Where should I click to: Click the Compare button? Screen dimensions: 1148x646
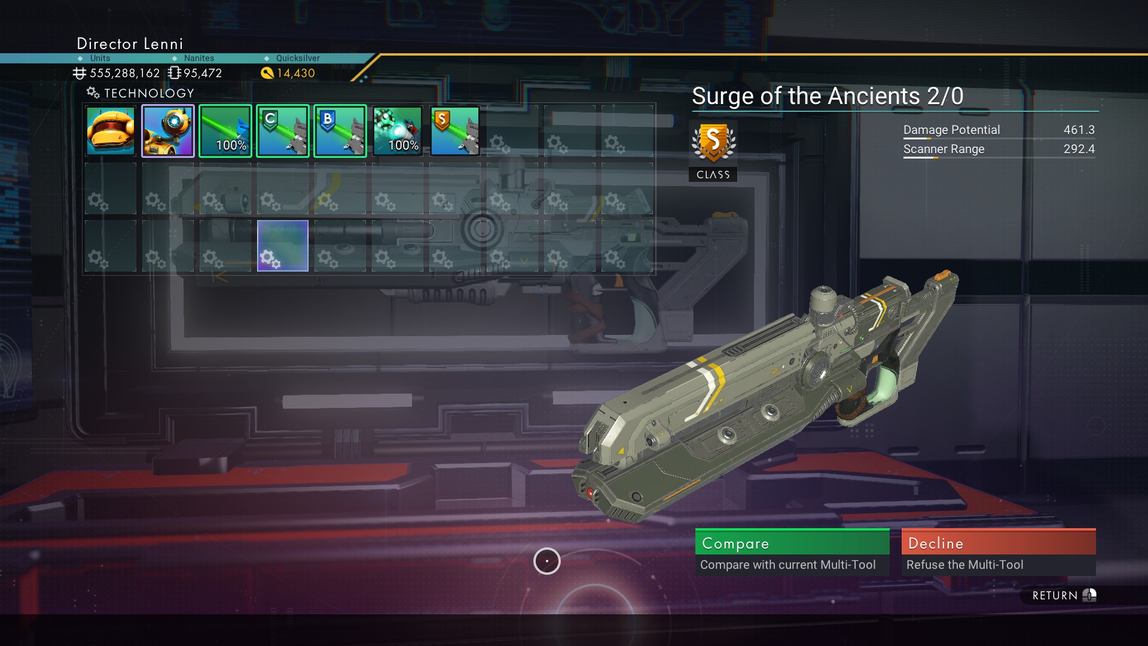[x=792, y=551]
